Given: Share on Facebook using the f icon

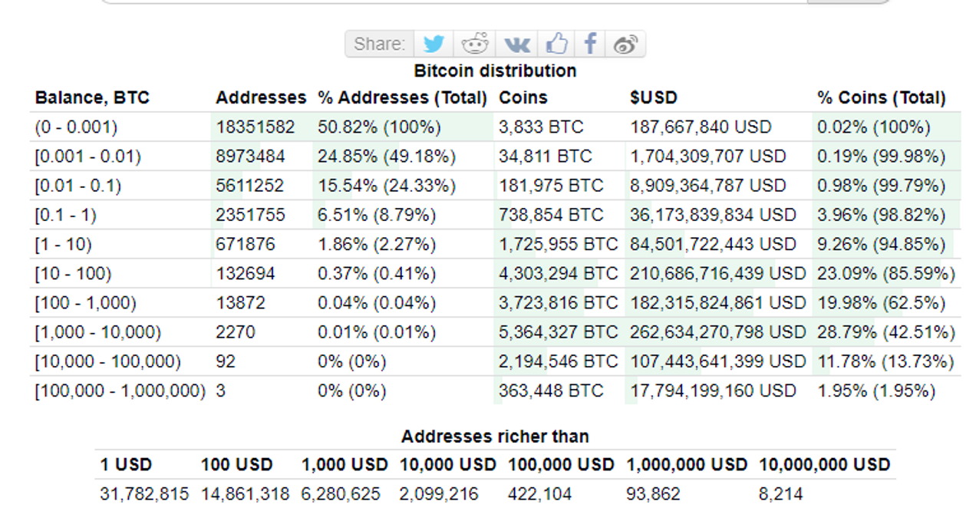Looking at the screenshot, I should [x=589, y=44].
